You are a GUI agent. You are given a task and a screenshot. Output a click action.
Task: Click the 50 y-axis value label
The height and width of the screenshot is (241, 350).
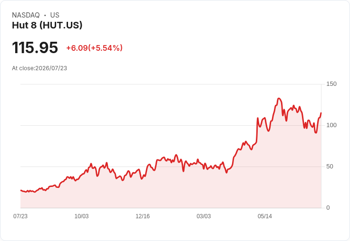coord(330,167)
